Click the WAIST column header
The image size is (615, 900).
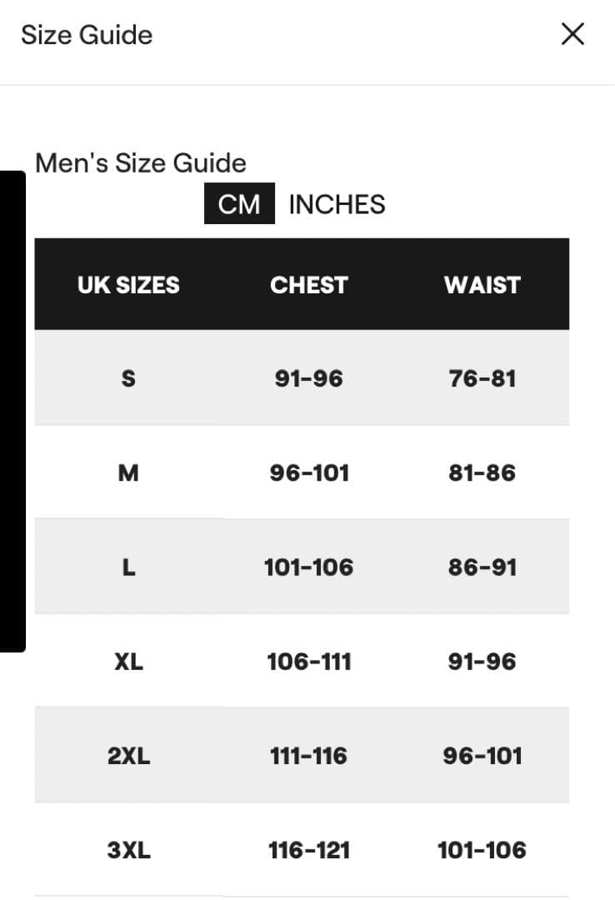point(482,285)
